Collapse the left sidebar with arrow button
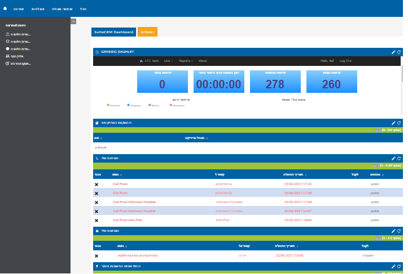 click(73, 21)
